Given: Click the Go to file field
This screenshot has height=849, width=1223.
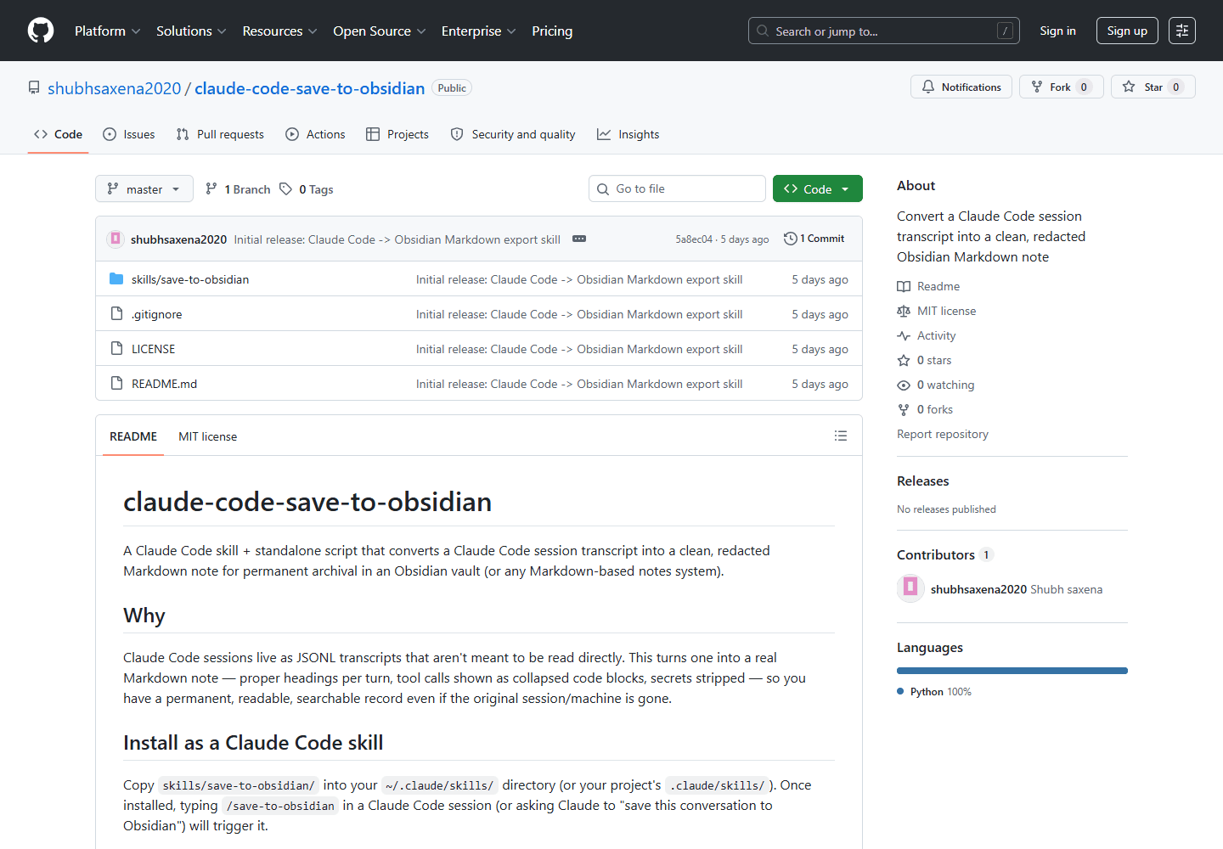Looking at the screenshot, I should coord(677,188).
